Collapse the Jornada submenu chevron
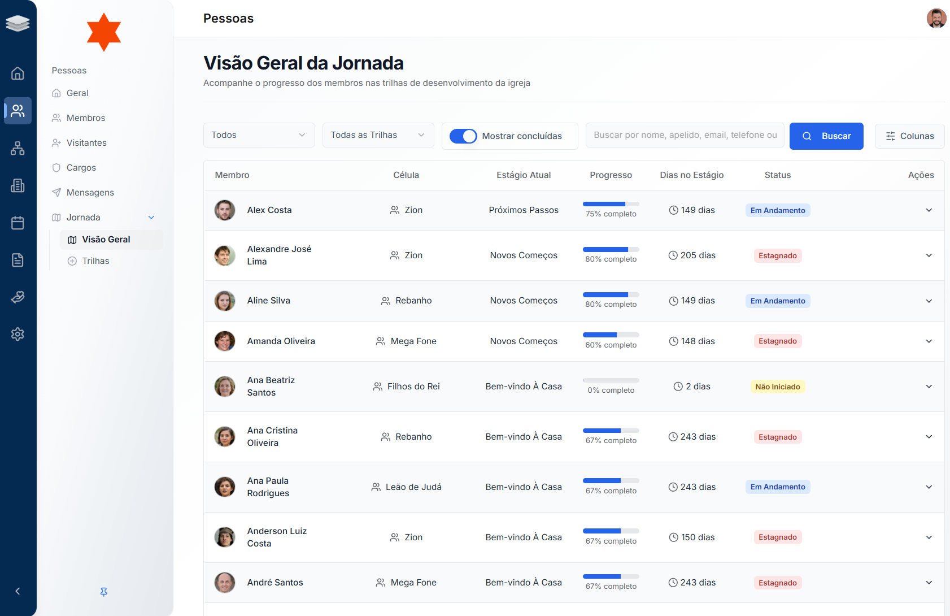The height and width of the screenshot is (616, 950). (151, 218)
